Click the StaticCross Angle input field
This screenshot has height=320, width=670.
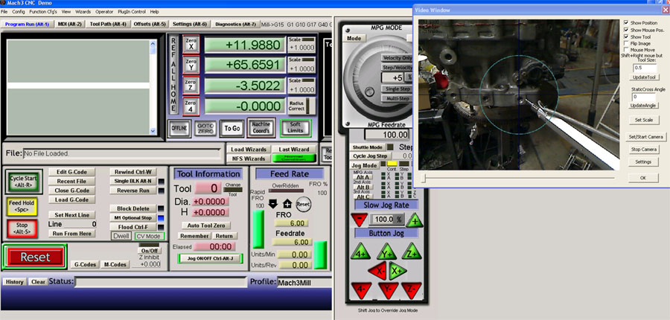[645, 97]
